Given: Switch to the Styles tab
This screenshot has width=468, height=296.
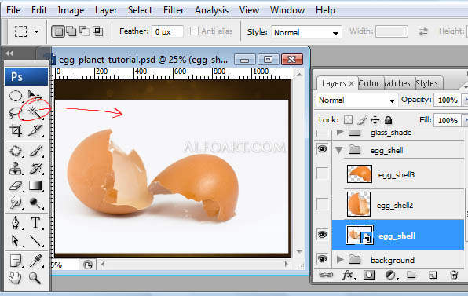Looking at the screenshot, I should [x=427, y=83].
